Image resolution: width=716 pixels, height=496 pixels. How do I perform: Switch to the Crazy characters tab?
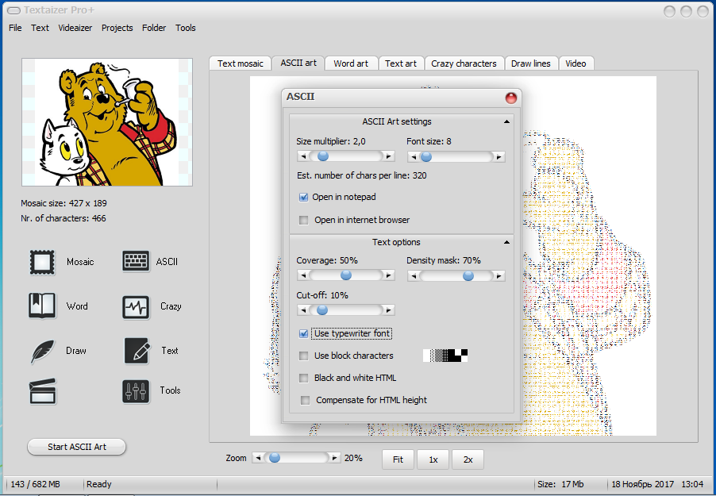click(x=464, y=63)
